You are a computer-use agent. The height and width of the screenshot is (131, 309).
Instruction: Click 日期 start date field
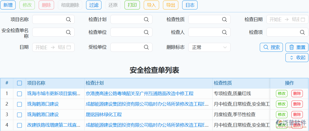click(42, 47)
